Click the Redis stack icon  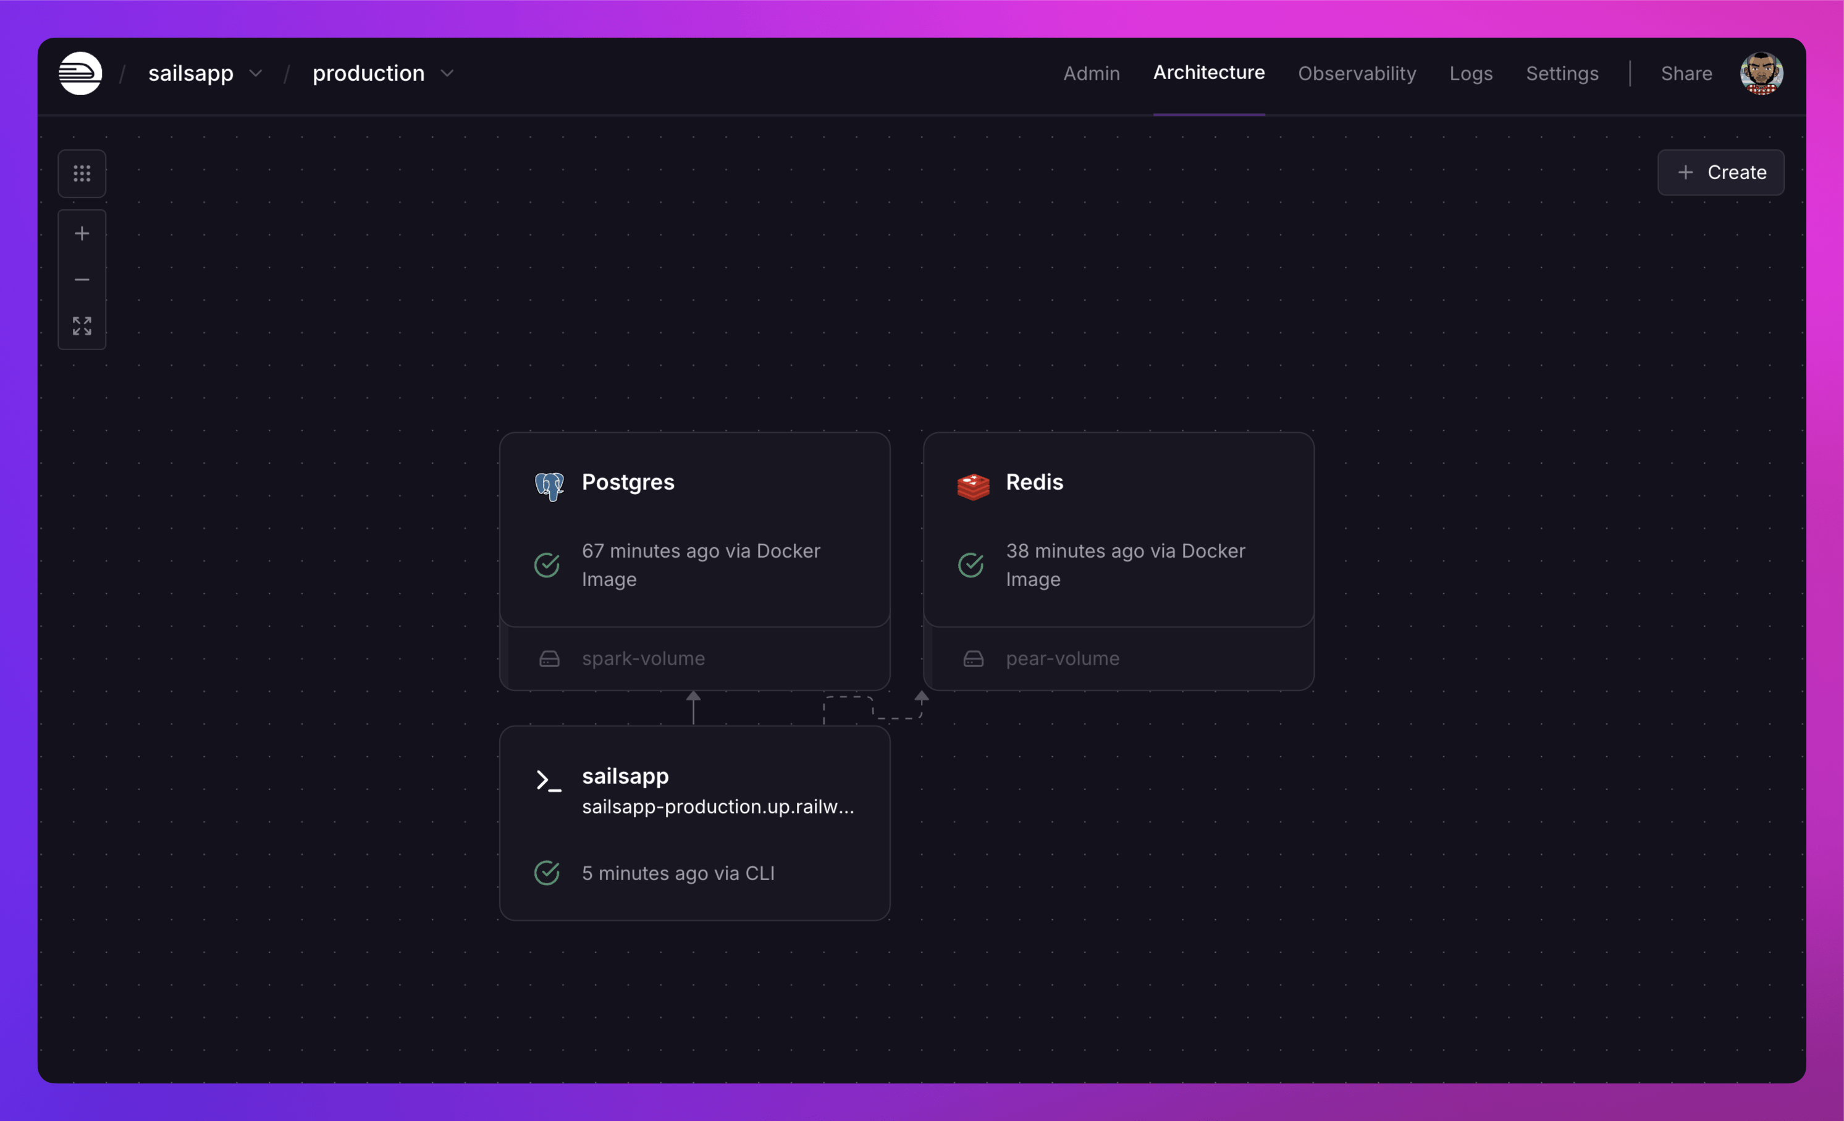pos(973,487)
